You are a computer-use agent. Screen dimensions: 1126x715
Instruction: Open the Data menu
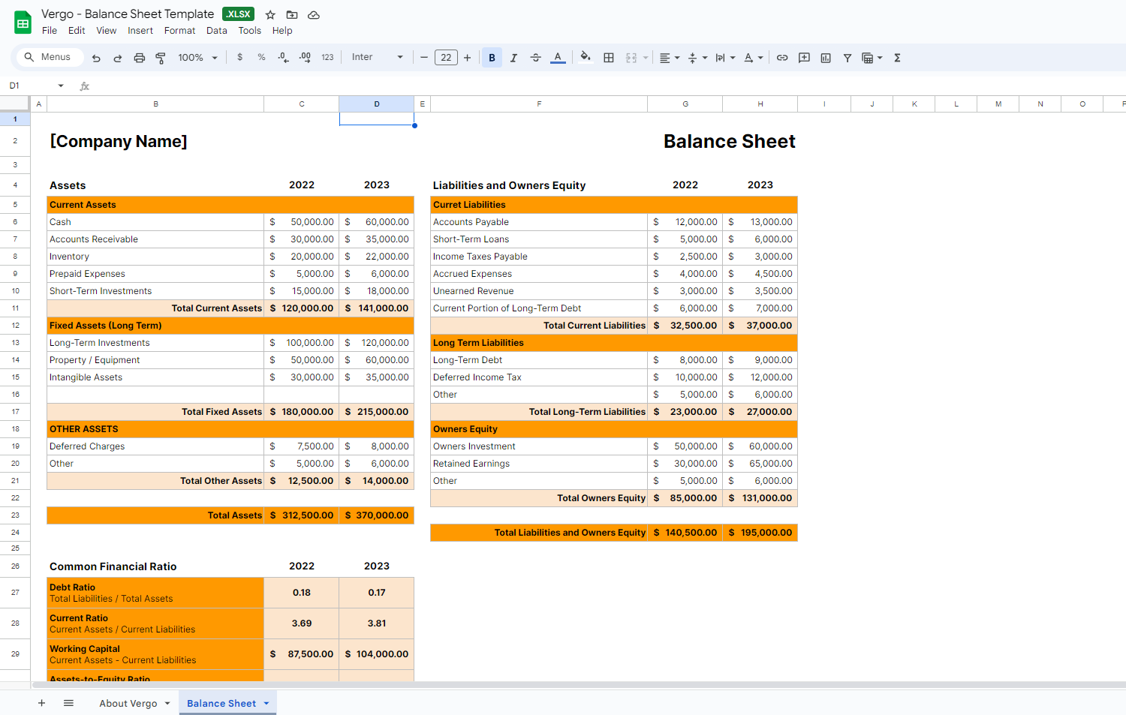(216, 31)
